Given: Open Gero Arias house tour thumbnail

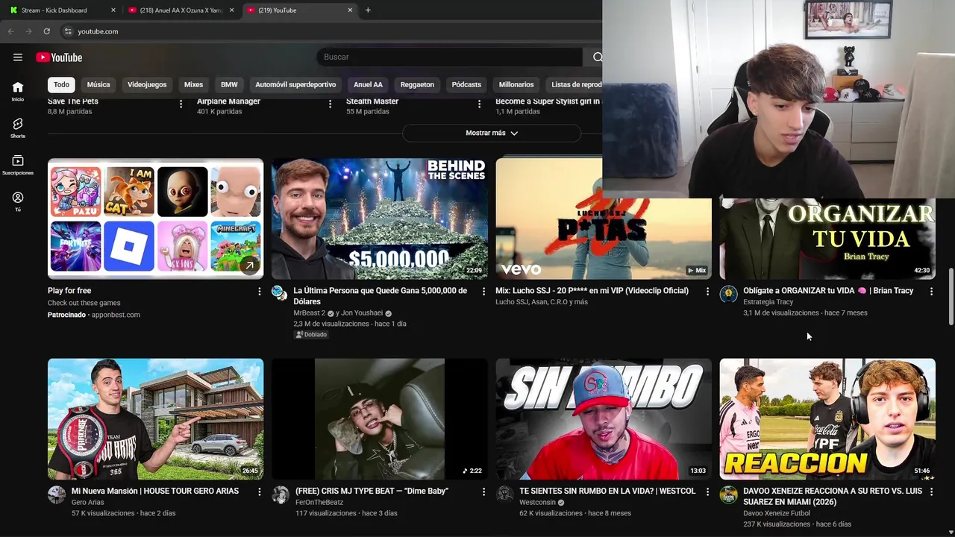Looking at the screenshot, I should point(155,419).
